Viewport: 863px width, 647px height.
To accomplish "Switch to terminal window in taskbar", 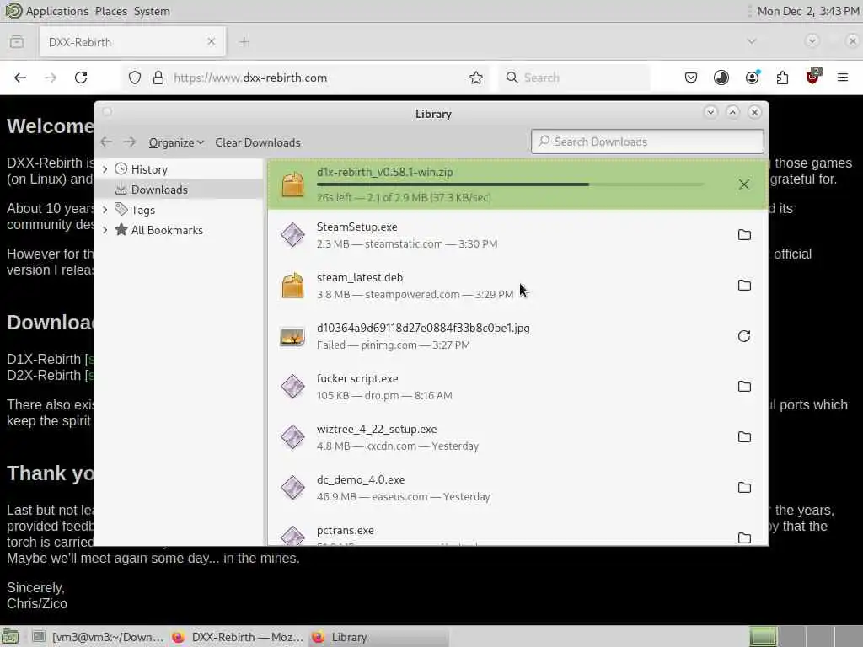I will [x=98, y=637].
